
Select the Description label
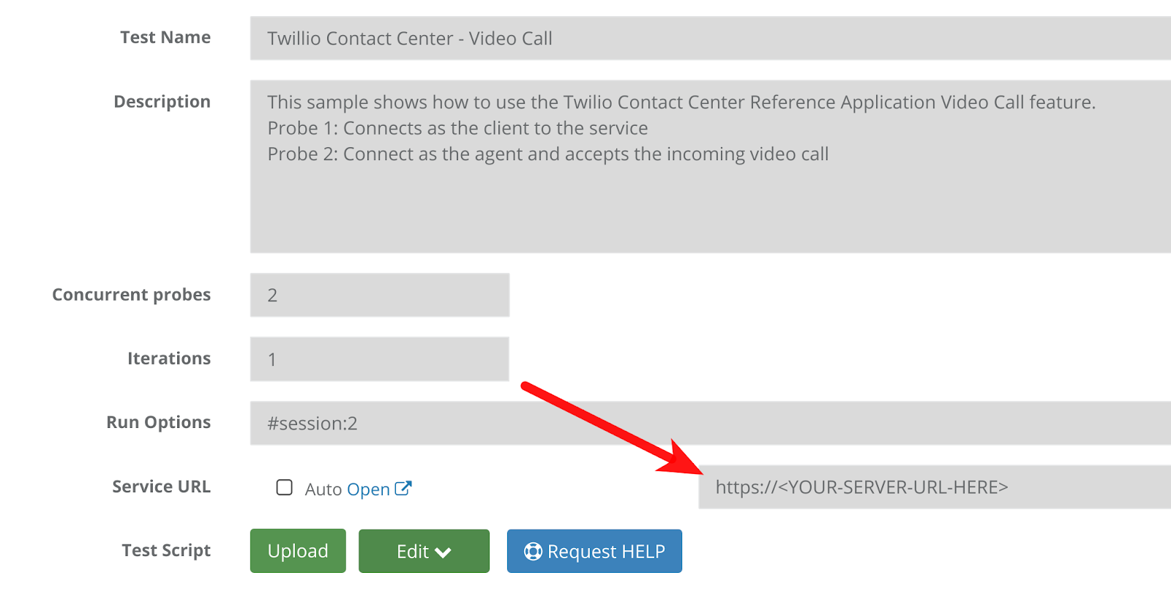(x=162, y=101)
